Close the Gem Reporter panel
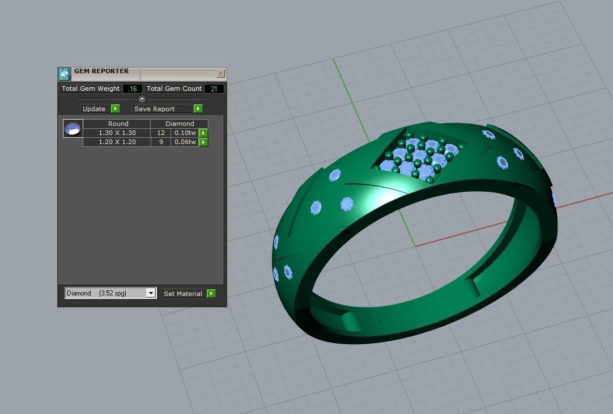This screenshot has width=613, height=414. point(220,74)
